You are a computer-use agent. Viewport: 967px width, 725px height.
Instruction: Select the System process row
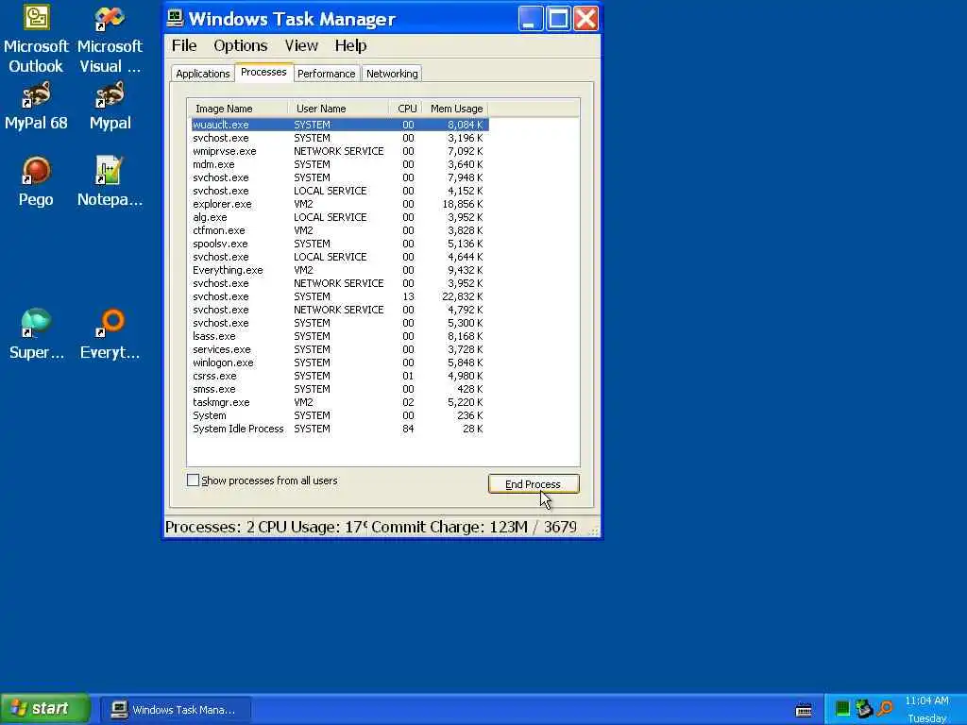point(339,415)
